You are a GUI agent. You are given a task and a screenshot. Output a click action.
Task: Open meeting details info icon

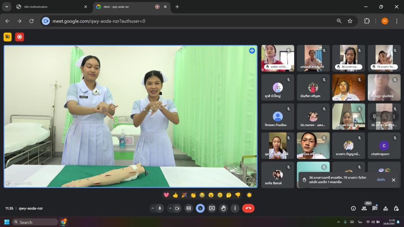click(353, 208)
